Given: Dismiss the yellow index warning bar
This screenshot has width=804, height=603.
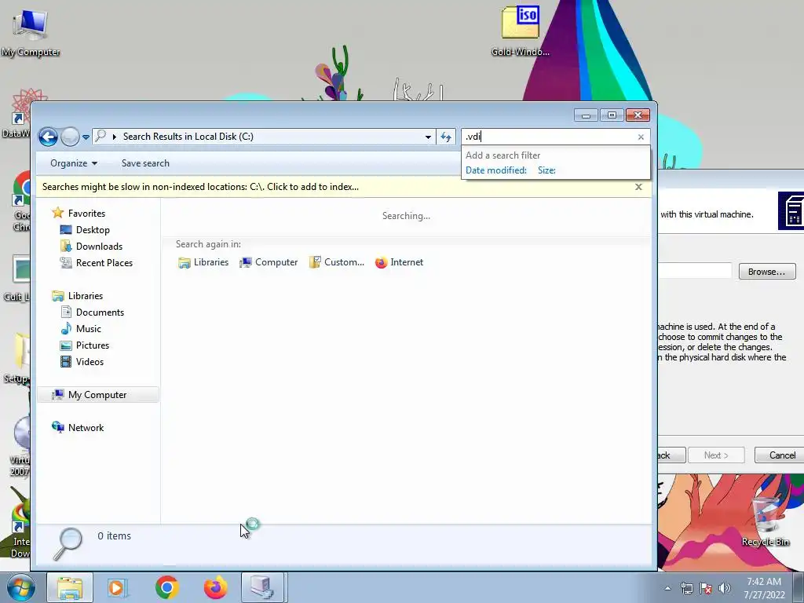Looking at the screenshot, I should [x=638, y=187].
